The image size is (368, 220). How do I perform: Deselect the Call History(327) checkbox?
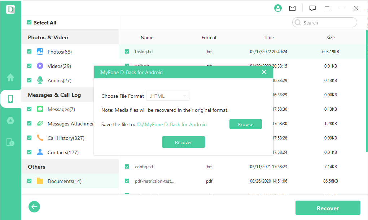tap(29, 138)
